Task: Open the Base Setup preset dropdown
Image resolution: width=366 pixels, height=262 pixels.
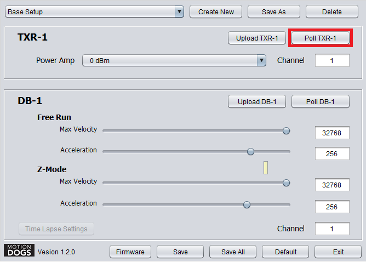Action: (94, 12)
